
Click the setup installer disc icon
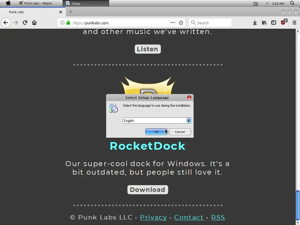pyautogui.click(x=113, y=108)
